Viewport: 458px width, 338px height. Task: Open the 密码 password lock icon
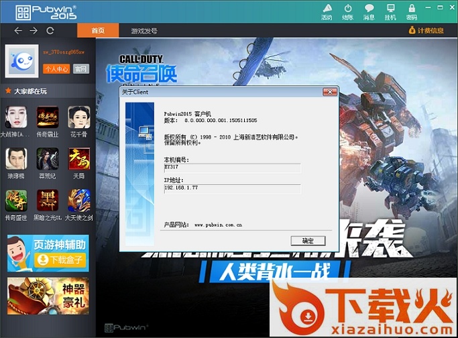pos(412,11)
